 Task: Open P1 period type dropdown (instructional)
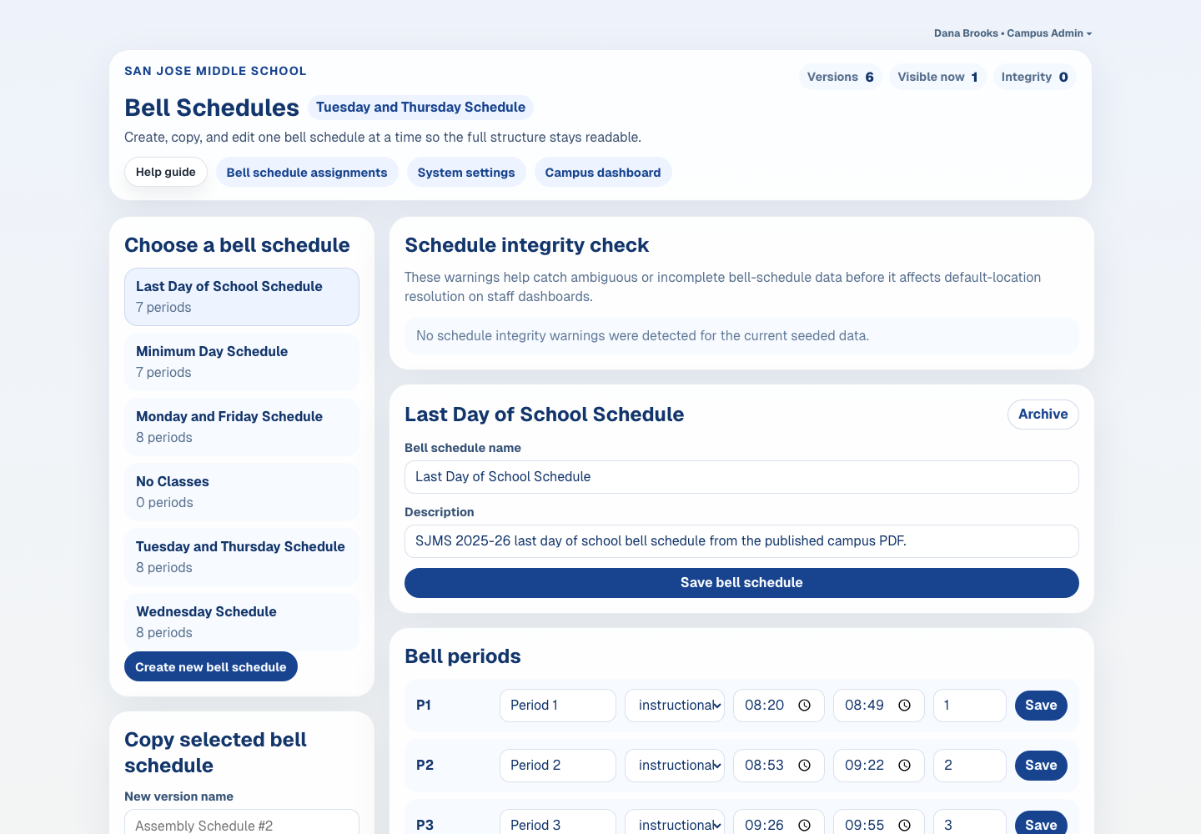[x=675, y=706]
